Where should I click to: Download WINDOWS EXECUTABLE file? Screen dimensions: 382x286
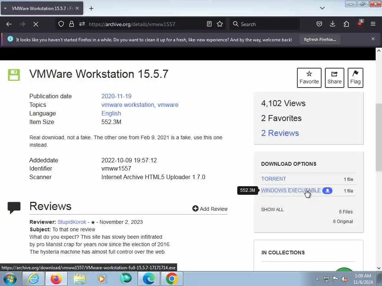(x=291, y=190)
